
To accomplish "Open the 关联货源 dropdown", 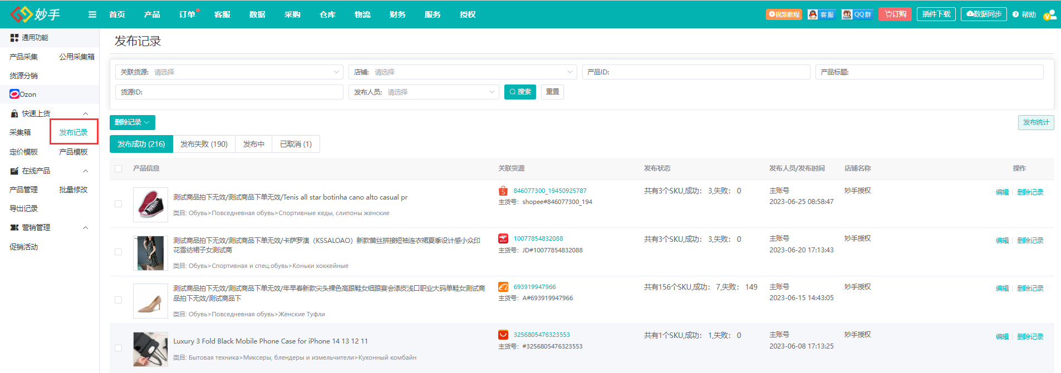I will (229, 72).
